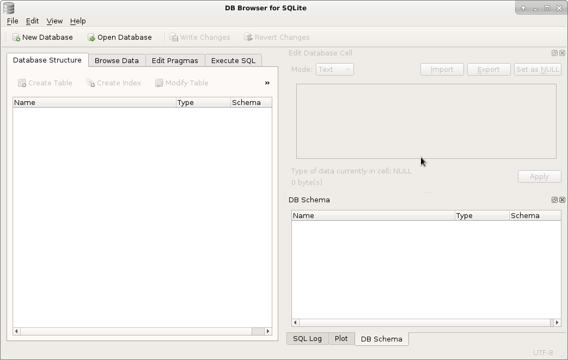Close the Edit Database Cell panel
This screenshot has height=360, width=568.
[562, 53]
